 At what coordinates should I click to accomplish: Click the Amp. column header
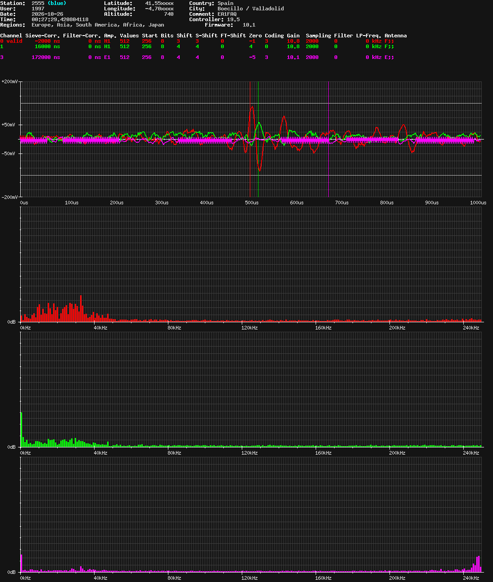pos(110,36)
